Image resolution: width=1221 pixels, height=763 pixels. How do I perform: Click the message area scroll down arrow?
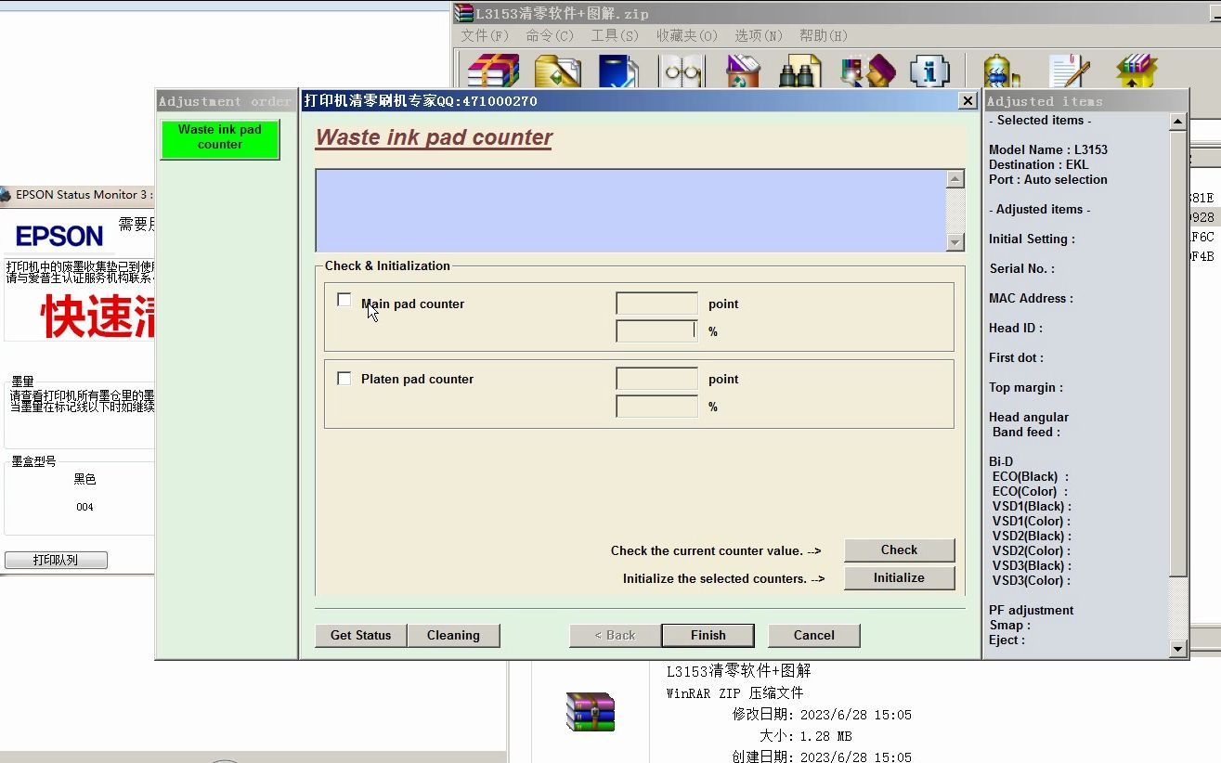pos(955,242)
